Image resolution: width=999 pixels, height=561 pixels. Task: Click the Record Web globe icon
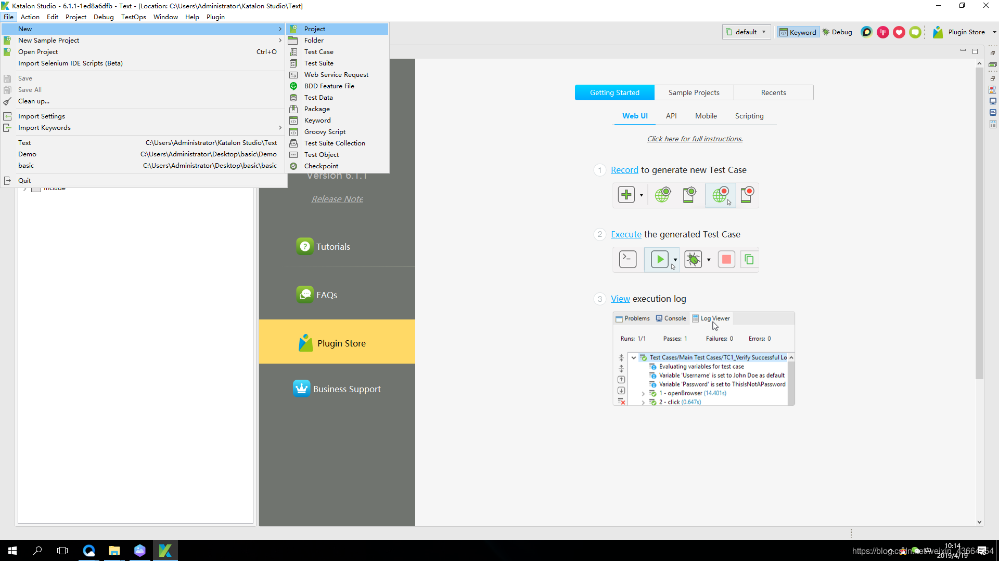coord(721,195)
